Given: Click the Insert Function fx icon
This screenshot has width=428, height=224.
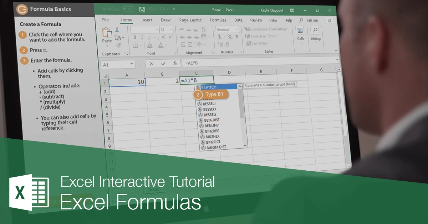Looking at the screenshot, I should tap(175, 64).
